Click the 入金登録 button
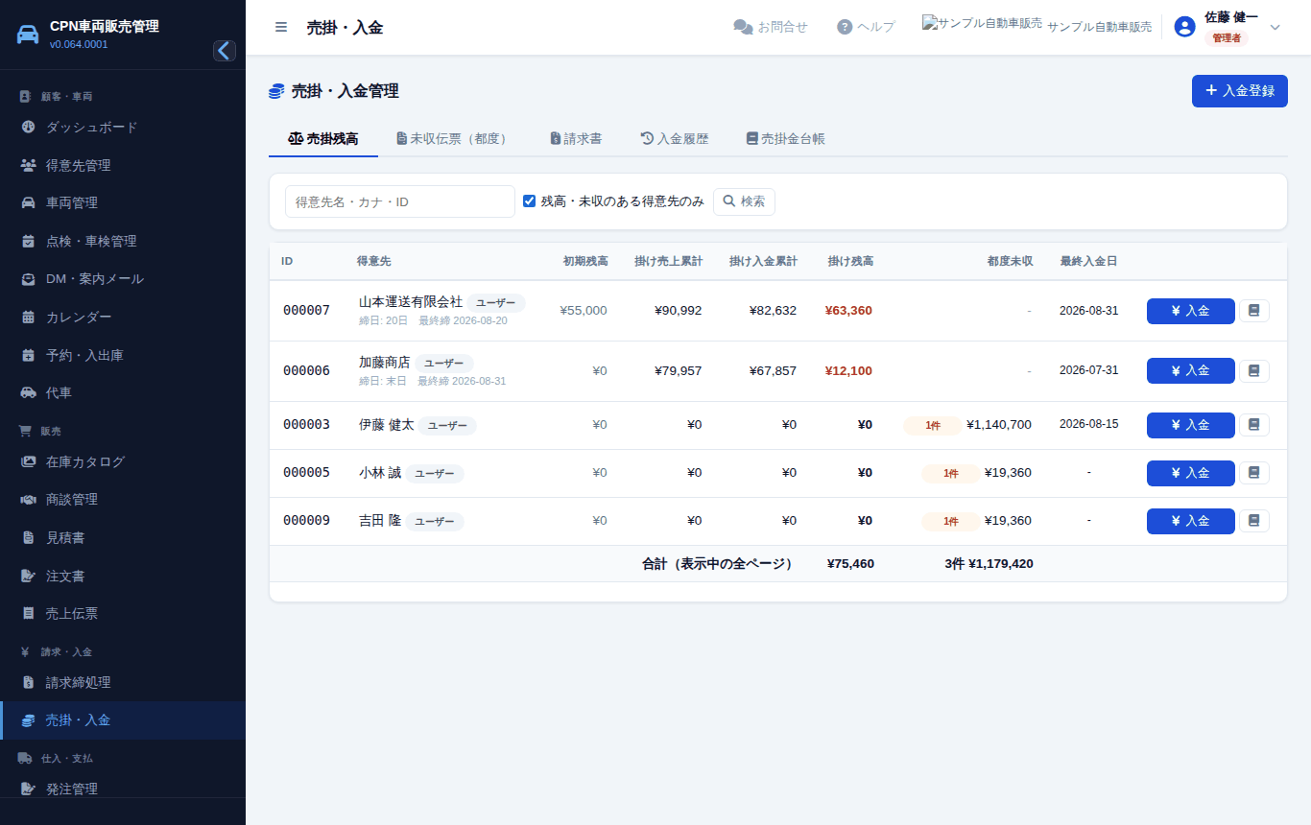 [x=1240, y=91]
